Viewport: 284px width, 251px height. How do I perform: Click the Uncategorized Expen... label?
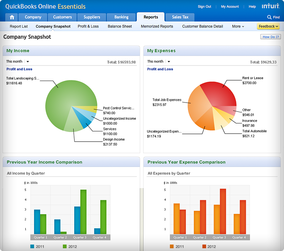point(164,131)
